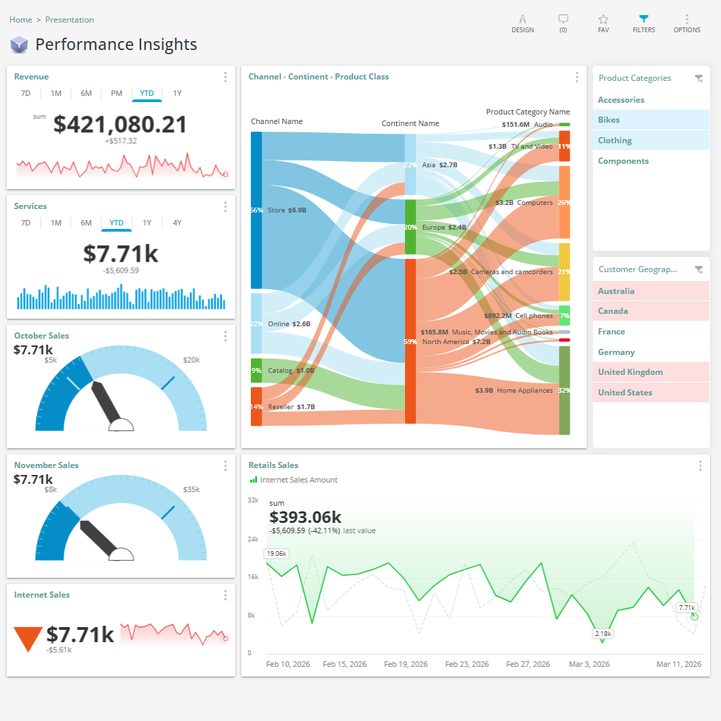The image size is (721, 721).
Task: Go to Home breadcrumb link
Action: [21, 20]
